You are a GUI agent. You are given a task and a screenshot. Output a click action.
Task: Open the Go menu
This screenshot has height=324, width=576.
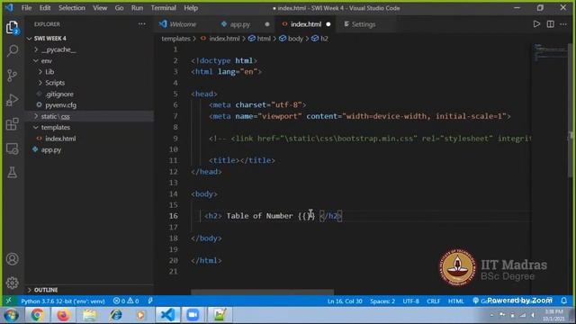[x=119, y=8]
